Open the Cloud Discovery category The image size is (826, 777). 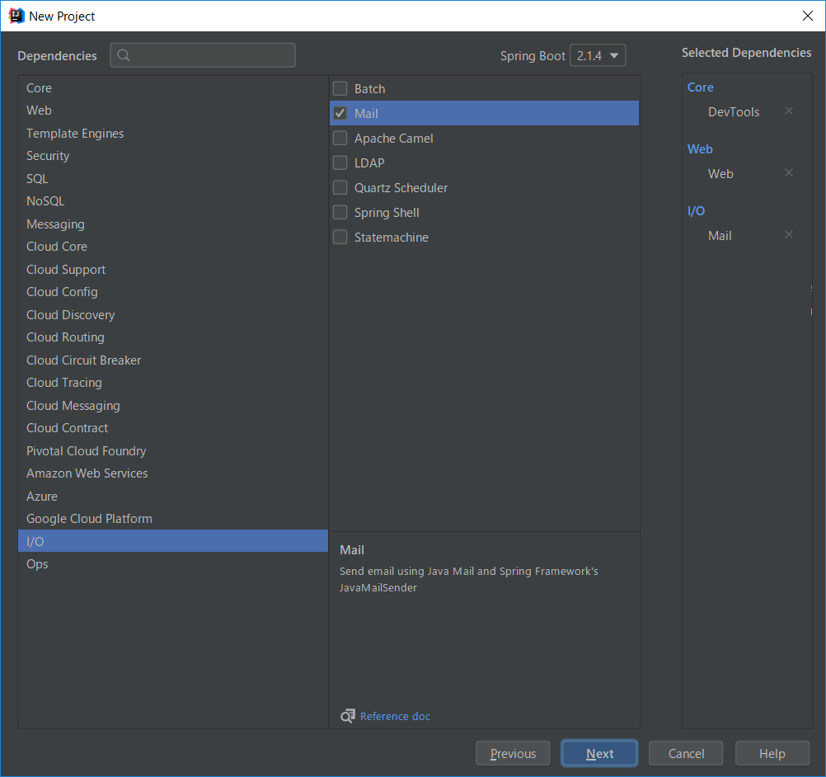coord(173,315)
